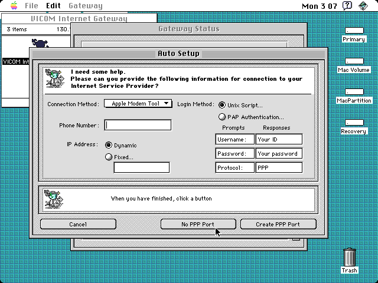The height and width of the screenshot is (283, 378).
Task: Select the Unix Script login method
Action: click(x=222, y=105)
